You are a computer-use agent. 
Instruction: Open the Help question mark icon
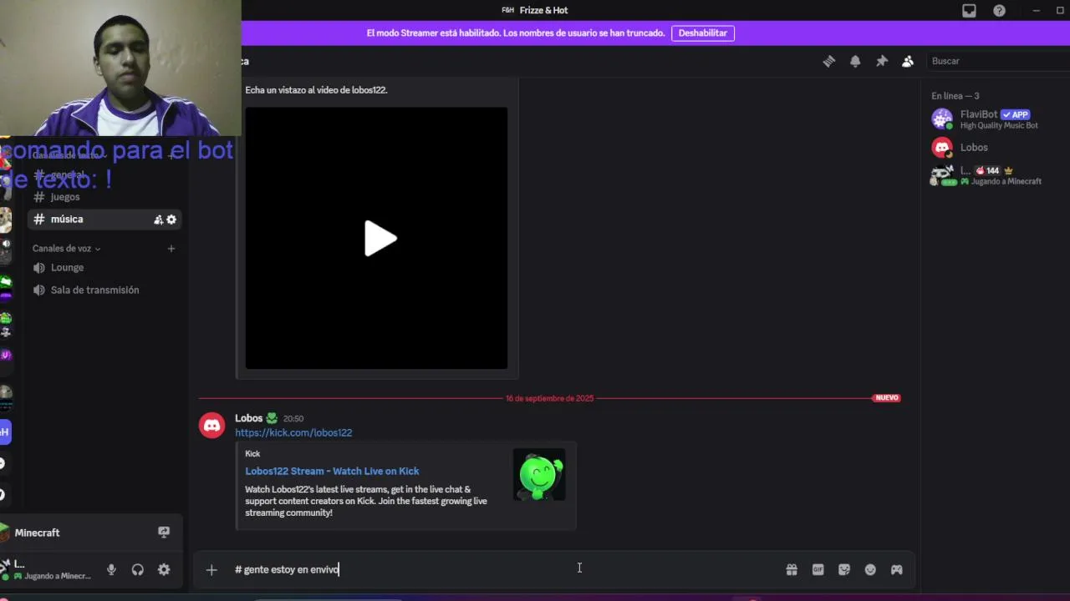[999, 11]
